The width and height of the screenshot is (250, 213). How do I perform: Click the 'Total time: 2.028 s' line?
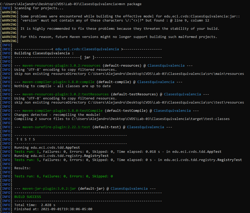(35, 205)
